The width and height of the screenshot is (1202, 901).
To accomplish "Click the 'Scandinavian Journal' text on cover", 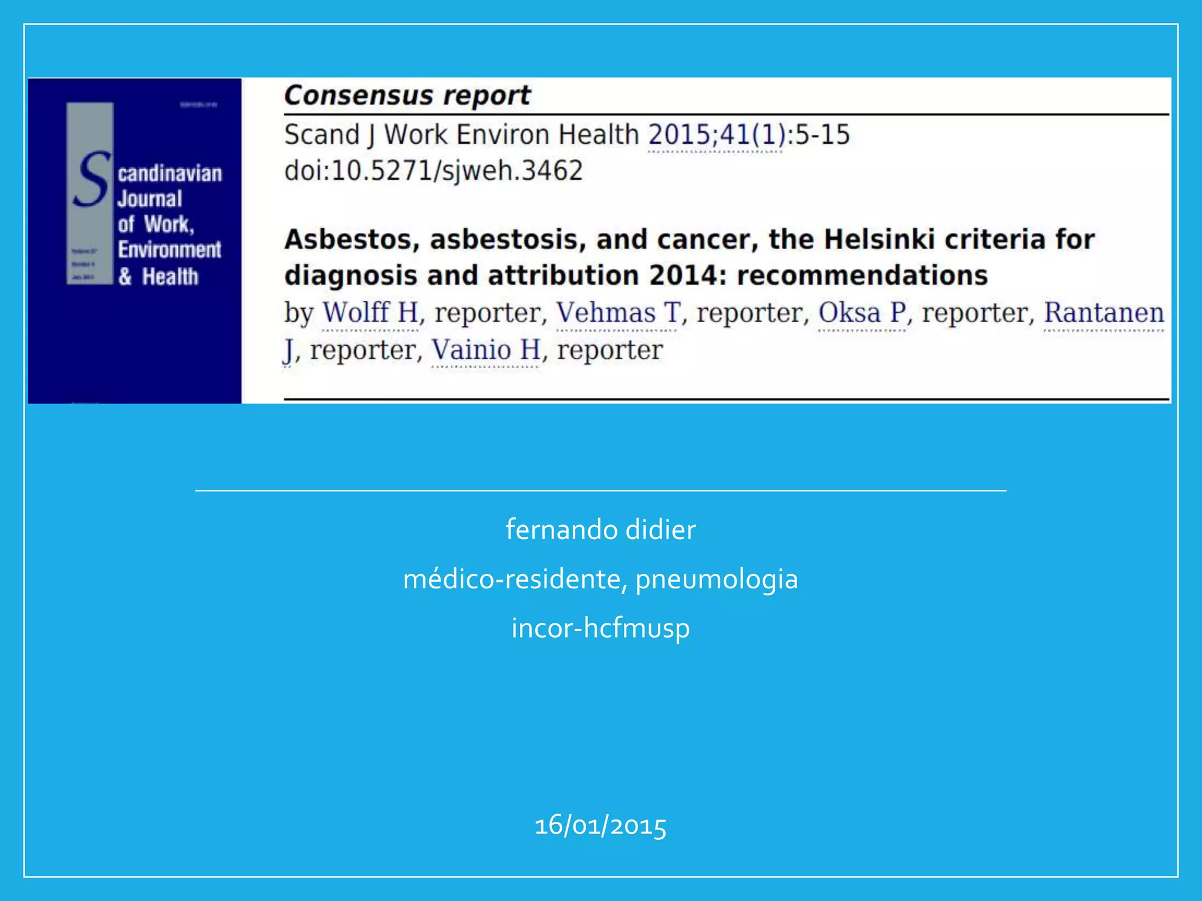I will [170, 174].
